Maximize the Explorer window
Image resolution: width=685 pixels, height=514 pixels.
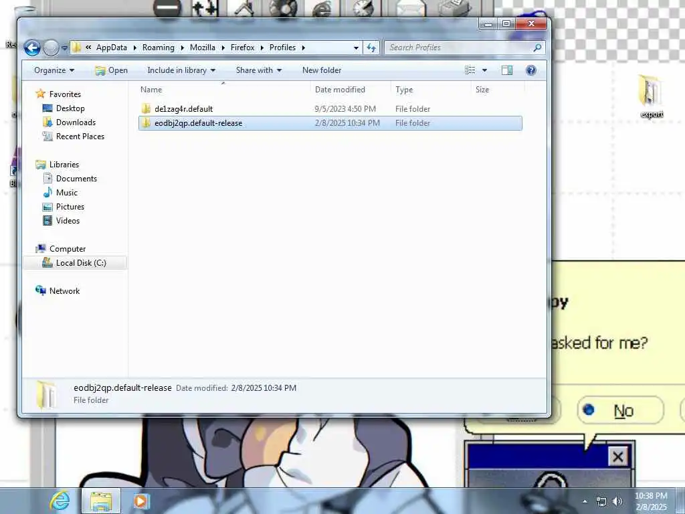506,24
